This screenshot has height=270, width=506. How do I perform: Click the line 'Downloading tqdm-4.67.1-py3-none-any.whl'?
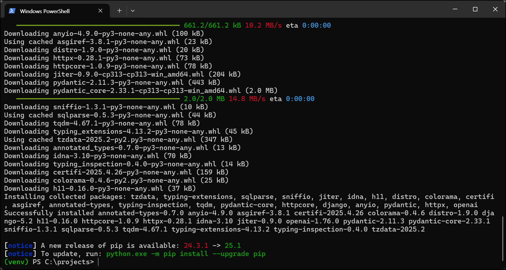102,123
